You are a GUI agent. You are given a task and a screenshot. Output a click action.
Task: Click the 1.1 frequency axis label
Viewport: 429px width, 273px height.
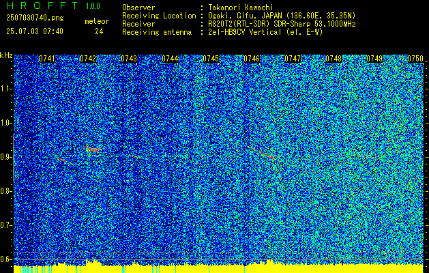pyautogui.click(x=5, y=89)
